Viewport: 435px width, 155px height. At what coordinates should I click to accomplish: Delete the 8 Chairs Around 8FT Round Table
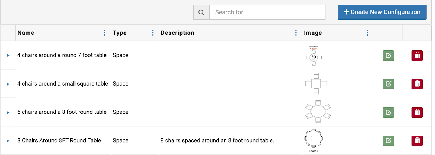417,141
